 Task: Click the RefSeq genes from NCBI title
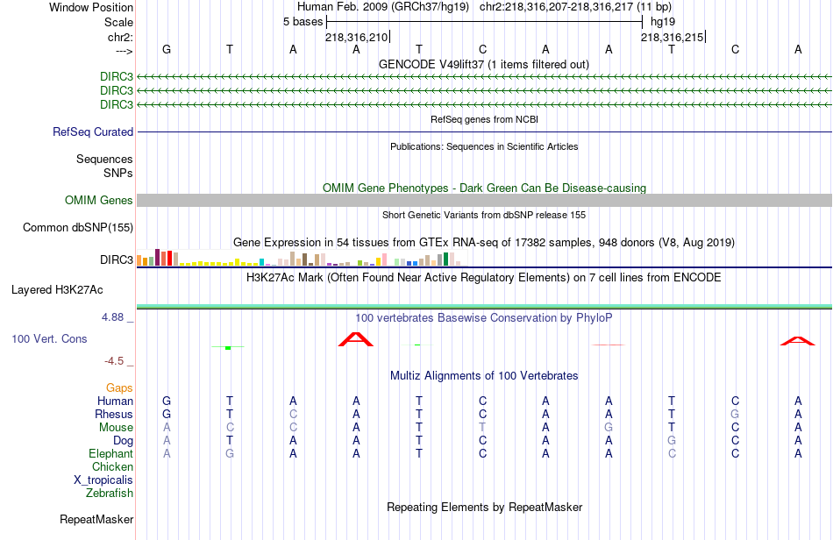(x=484, y=119)
